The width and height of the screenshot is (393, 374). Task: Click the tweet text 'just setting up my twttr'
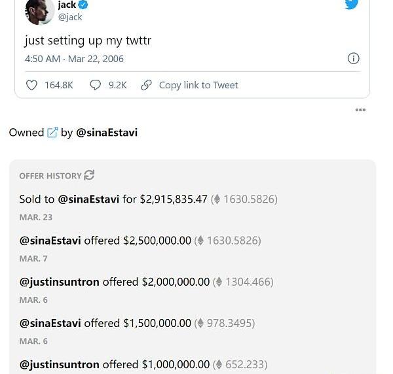(88, 41)
